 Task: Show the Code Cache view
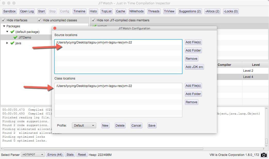[x=120, y=11]
